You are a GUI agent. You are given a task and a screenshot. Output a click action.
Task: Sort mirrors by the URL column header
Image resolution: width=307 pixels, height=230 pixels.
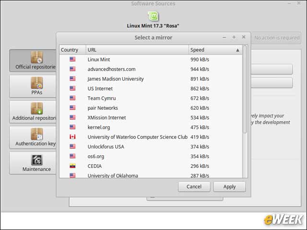point(137,50)
